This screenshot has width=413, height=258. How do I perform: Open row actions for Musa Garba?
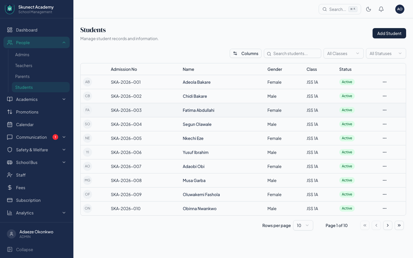[385, 180]
